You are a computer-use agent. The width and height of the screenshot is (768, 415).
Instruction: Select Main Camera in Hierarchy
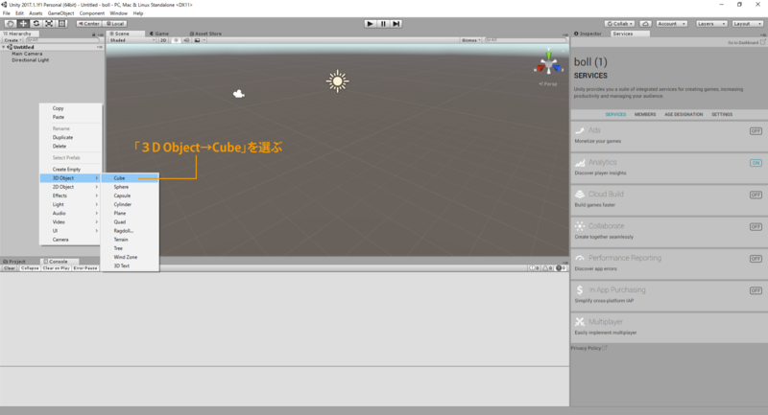tap(27, 54)
